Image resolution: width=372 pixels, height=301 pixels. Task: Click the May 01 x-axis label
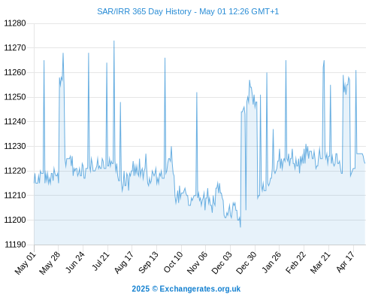point(26,263)
